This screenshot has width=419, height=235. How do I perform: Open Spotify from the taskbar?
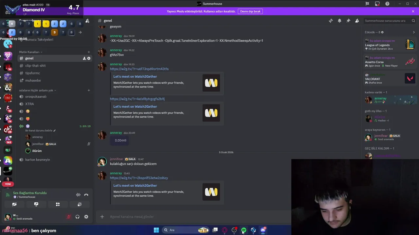click(244, 230)
